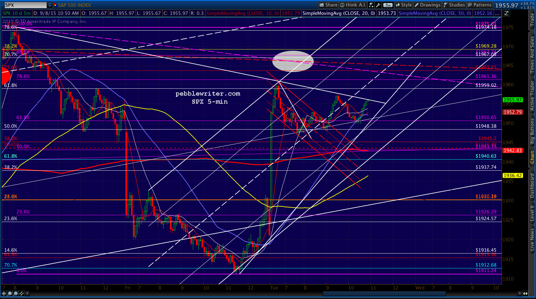Open the Live News side tab

pos(532,240)
